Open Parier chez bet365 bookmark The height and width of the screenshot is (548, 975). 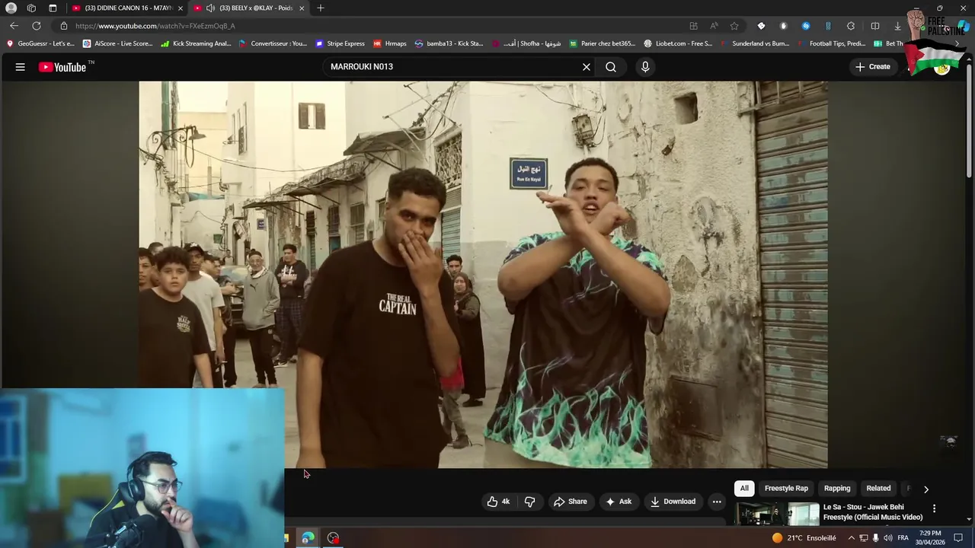click(603, 43)
